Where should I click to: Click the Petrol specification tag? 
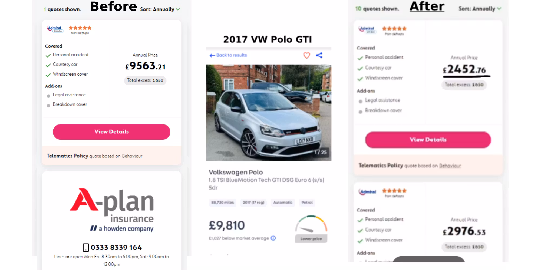pyautogui.click(x=307, y=202)
